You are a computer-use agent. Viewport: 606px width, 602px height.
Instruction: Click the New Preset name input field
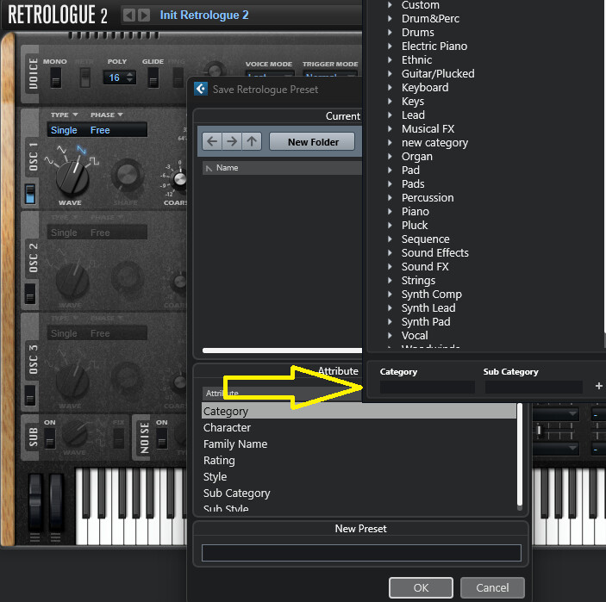(361, 553)
